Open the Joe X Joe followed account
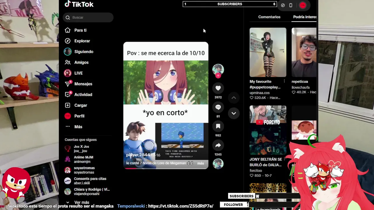 click(x=87, y=149)
